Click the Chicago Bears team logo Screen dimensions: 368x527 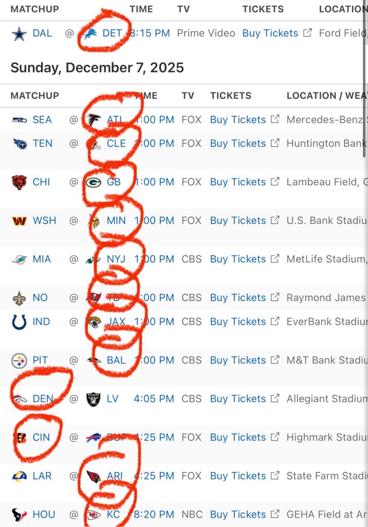pyautogui.click(x=19, y=182)
